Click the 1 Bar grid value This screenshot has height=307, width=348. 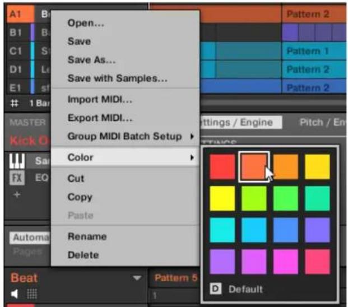coord(39,103)
